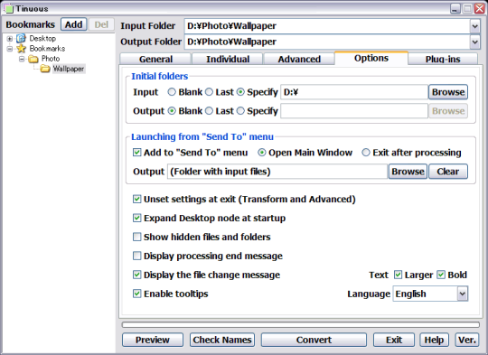Click the initial Input path field D:¥
The width and height of the screenshot is (488, 355).
tap(354, 92)
